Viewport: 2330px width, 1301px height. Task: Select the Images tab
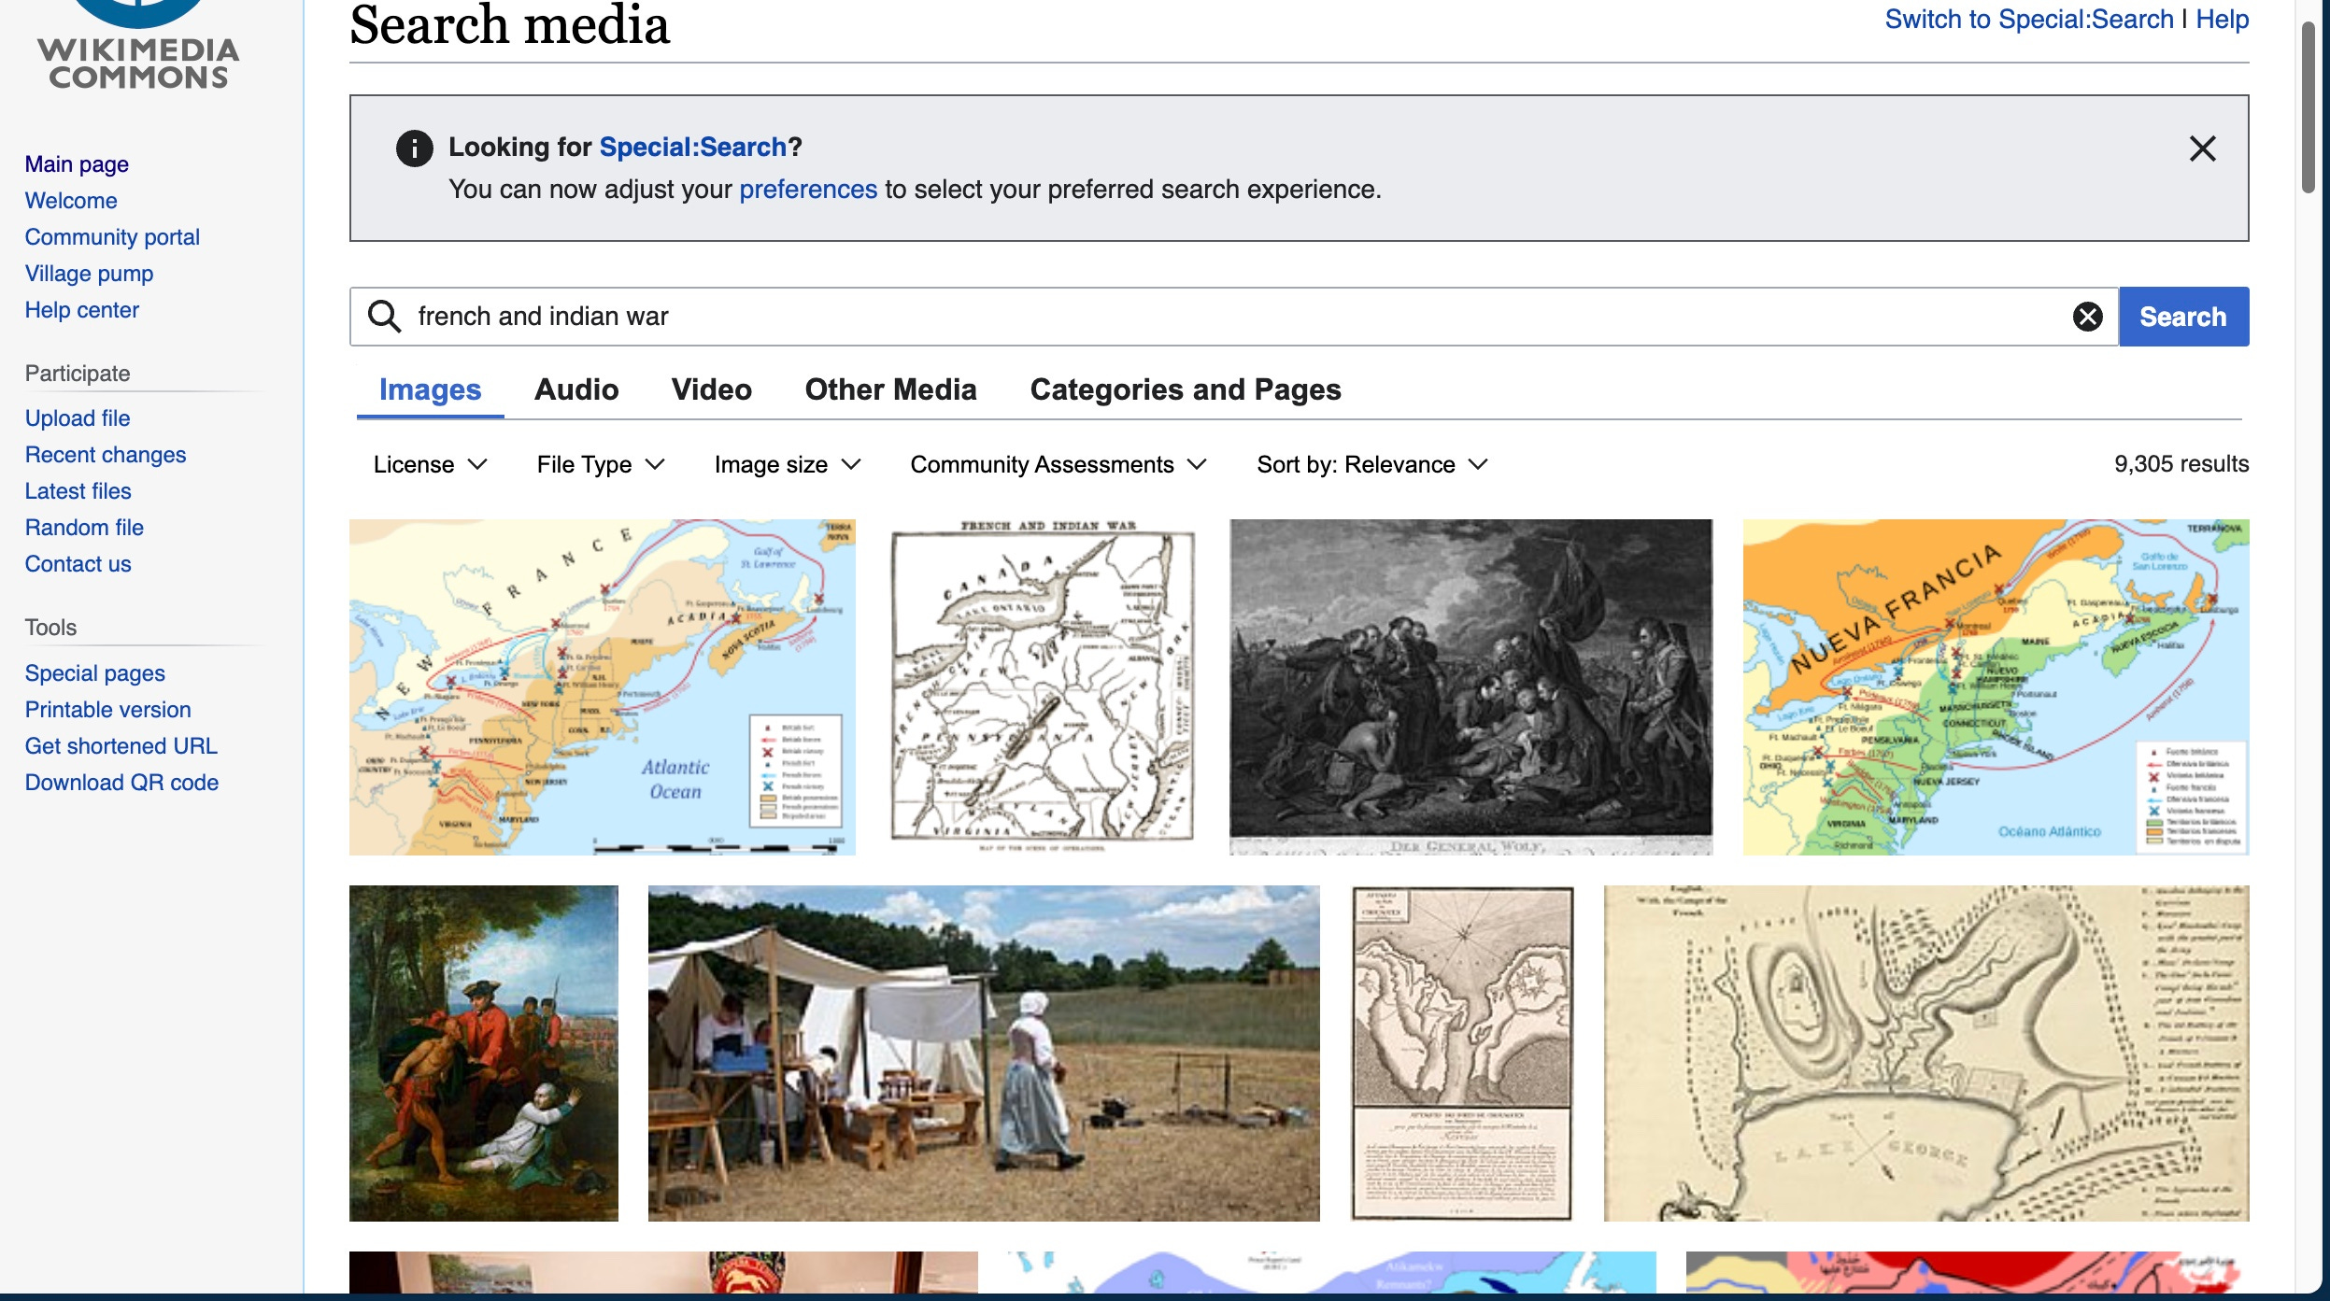[430, 389]
